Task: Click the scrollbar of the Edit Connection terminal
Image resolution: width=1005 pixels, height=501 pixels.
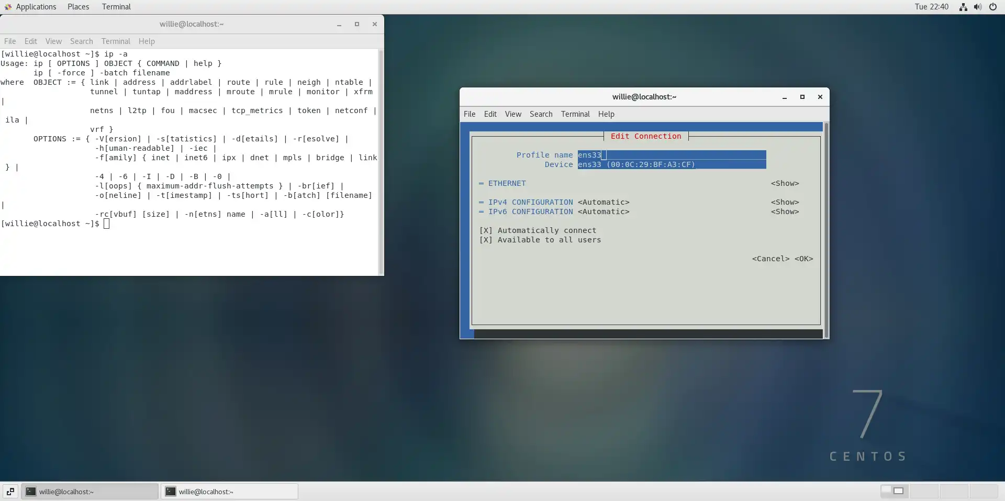Action: (826, 230)
